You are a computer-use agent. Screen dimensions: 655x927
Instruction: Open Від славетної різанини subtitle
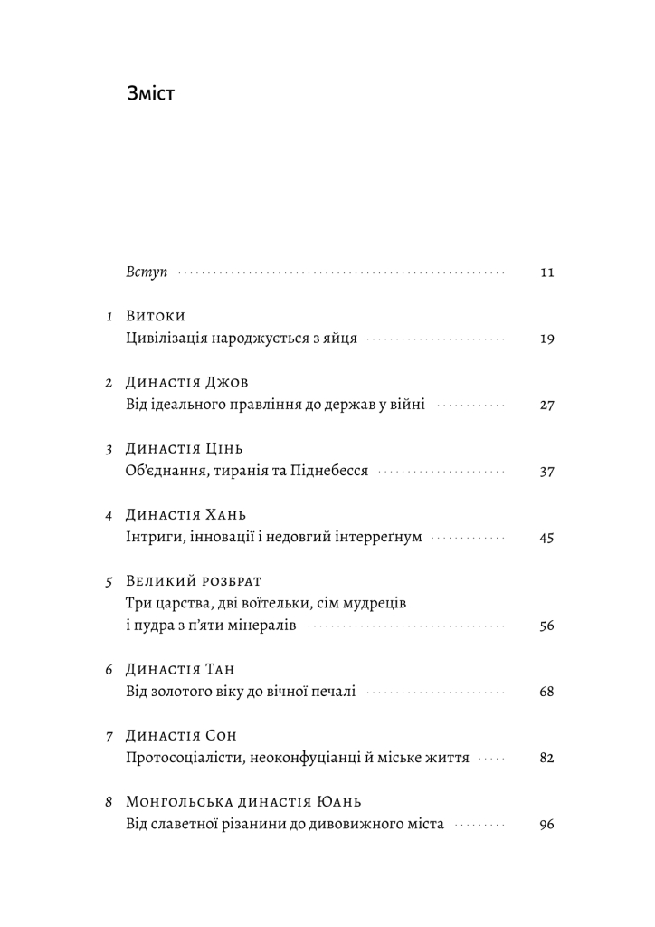coord(285,824)
